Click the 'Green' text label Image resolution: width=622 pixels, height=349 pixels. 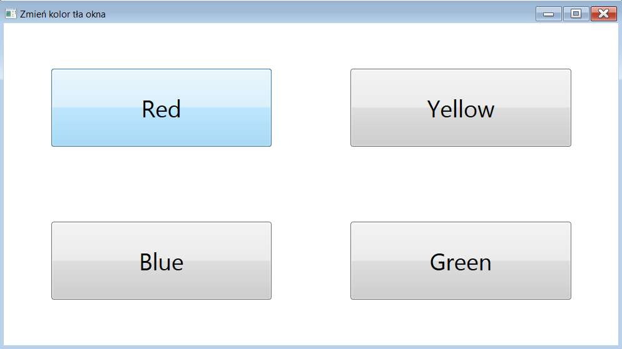[x=461, y=262]
